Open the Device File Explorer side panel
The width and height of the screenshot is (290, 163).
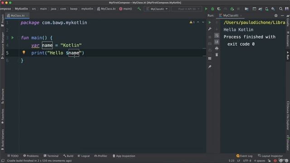click(x=288, y=115)
